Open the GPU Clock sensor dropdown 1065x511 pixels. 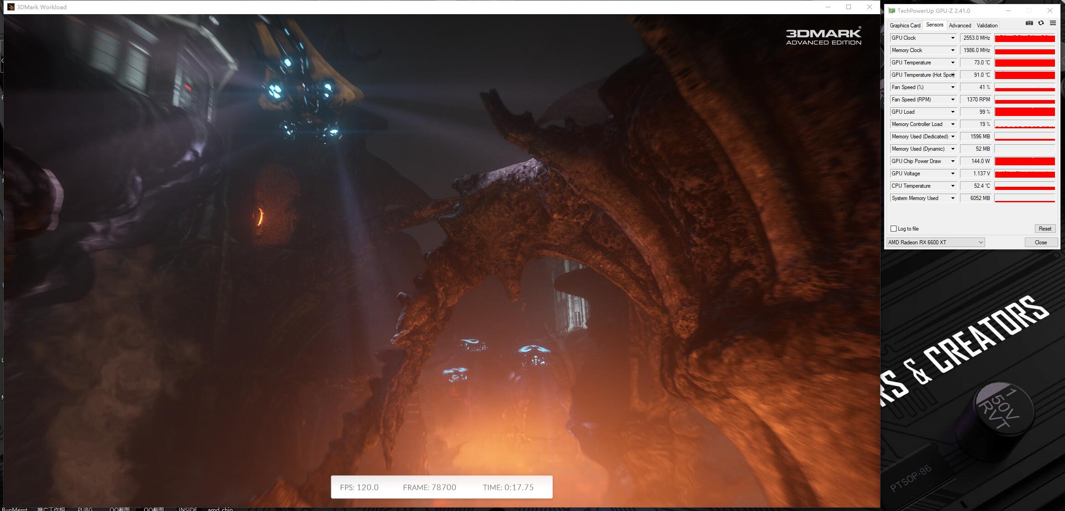pos(953,38)
